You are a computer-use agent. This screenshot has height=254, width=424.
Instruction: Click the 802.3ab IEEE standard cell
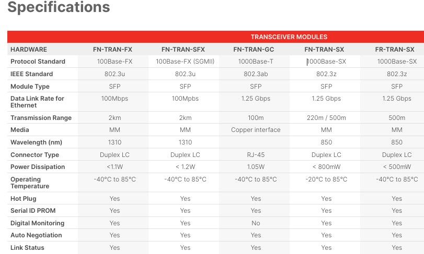(256, 74)
